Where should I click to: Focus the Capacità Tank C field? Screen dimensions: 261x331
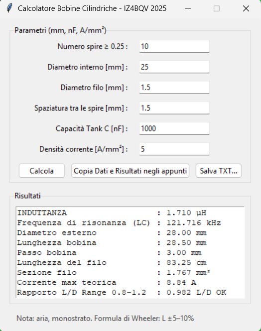(x=174, y=128)
